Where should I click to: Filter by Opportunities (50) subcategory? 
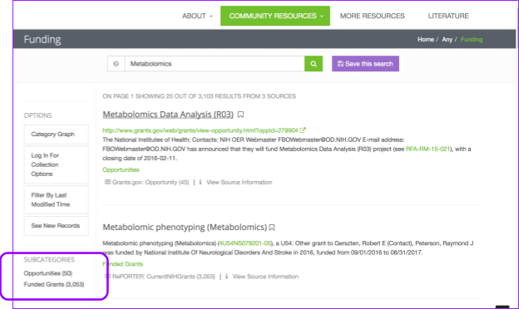(x=48, y=273)
